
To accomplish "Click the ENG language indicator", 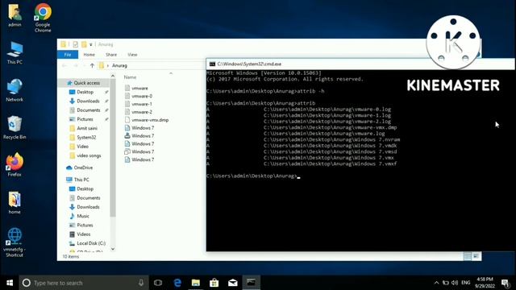I will pyautogui.click(x=466, y=283).
